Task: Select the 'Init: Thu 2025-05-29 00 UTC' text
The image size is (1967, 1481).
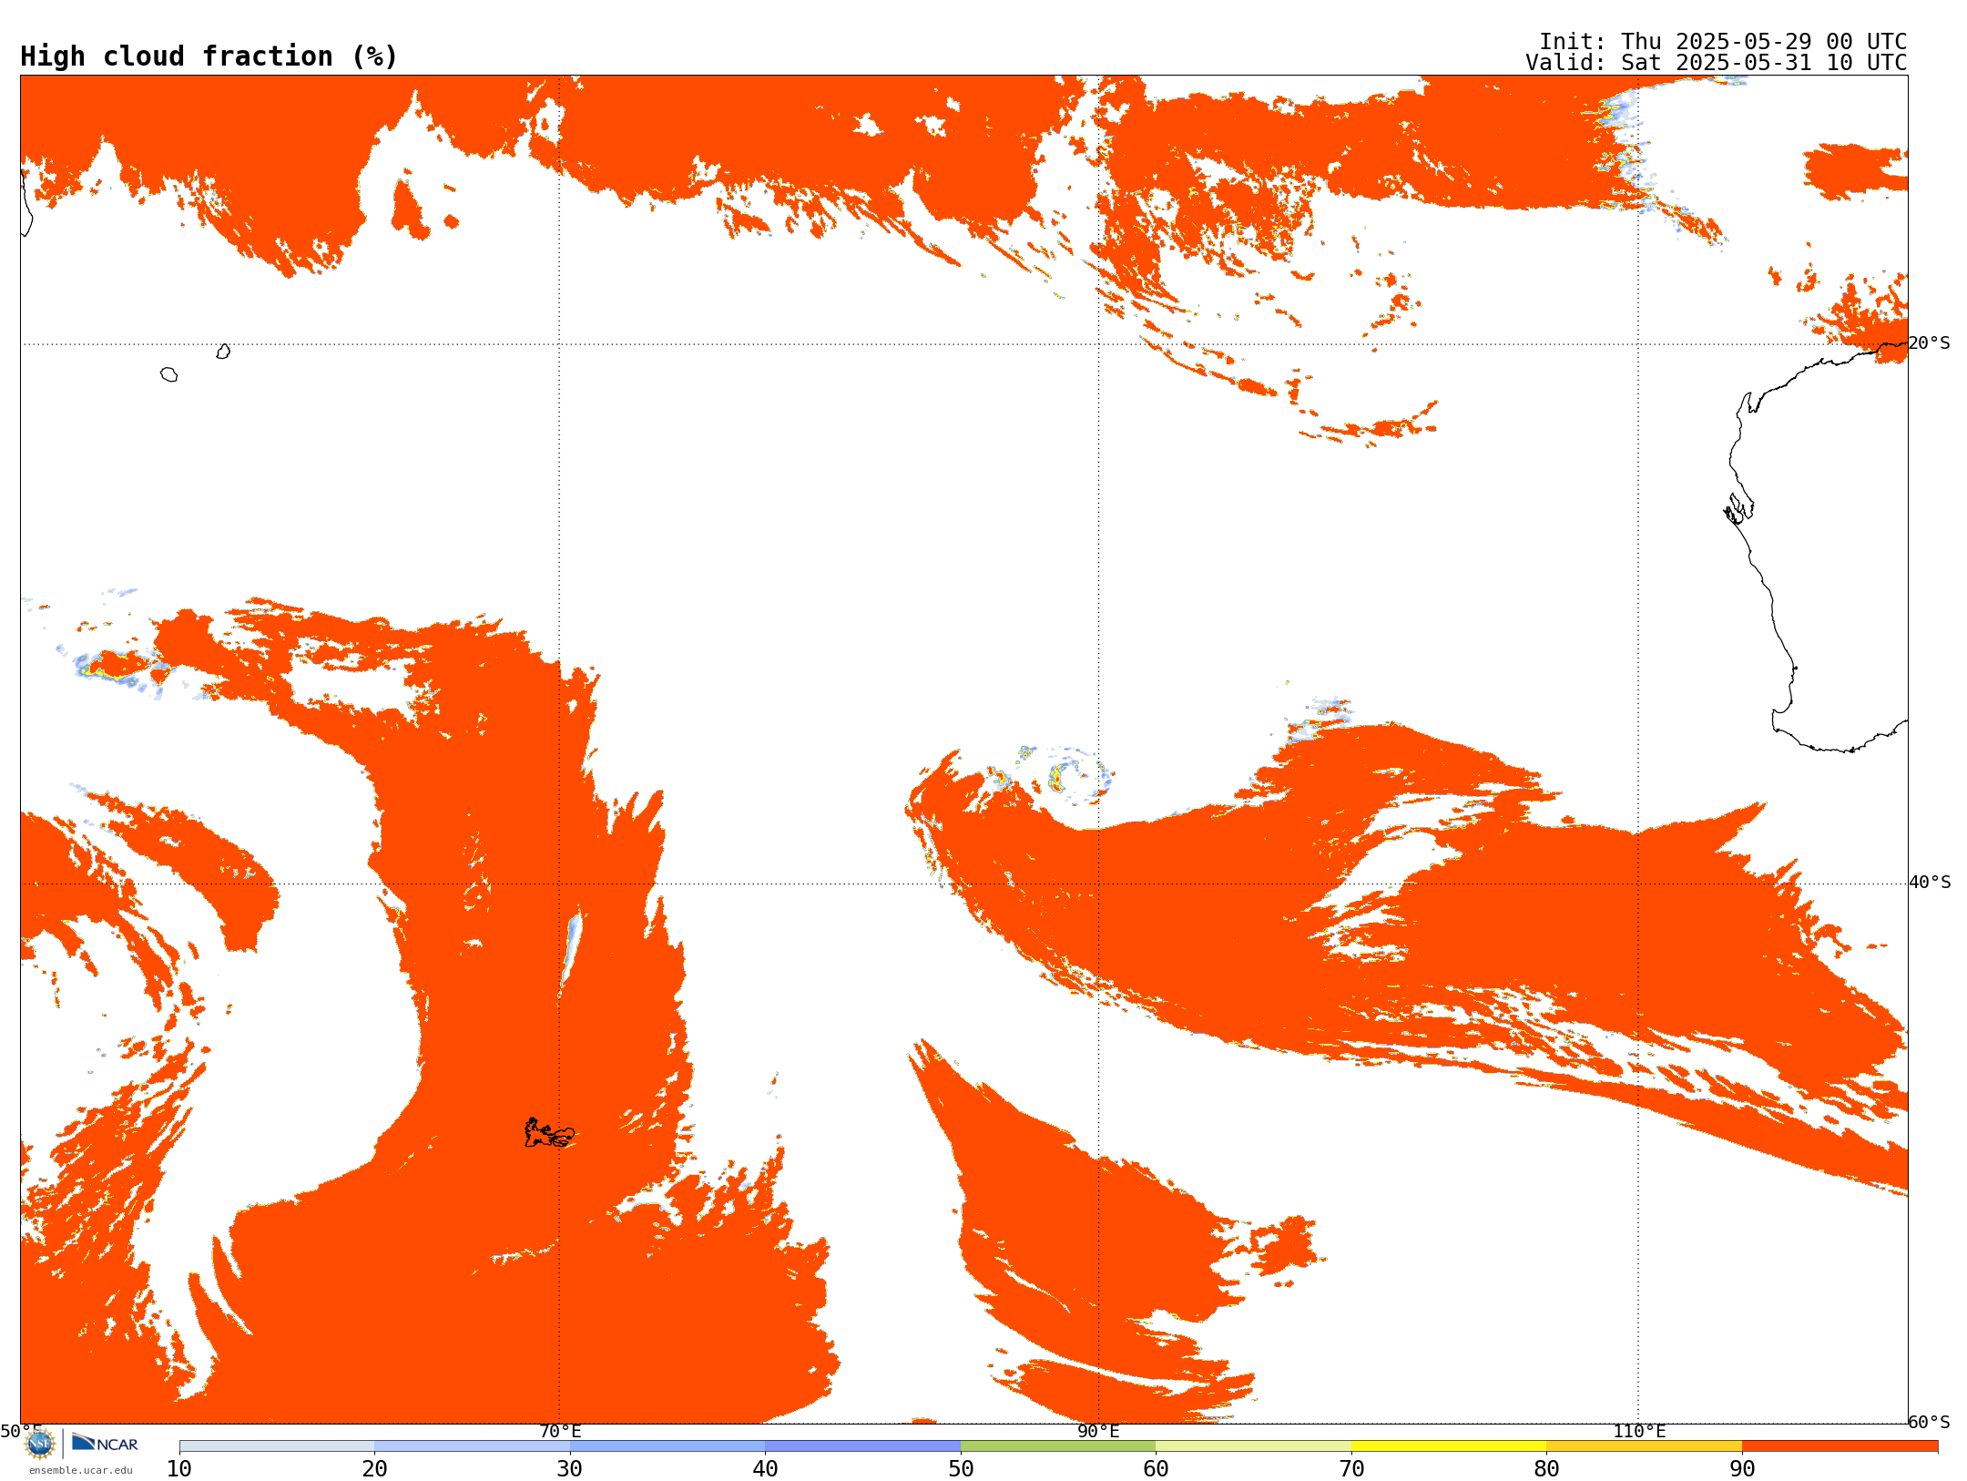Action: (x=1723, y=42)
